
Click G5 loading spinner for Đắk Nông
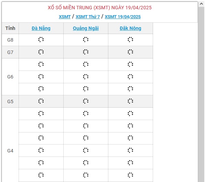(x=130, y=101)
